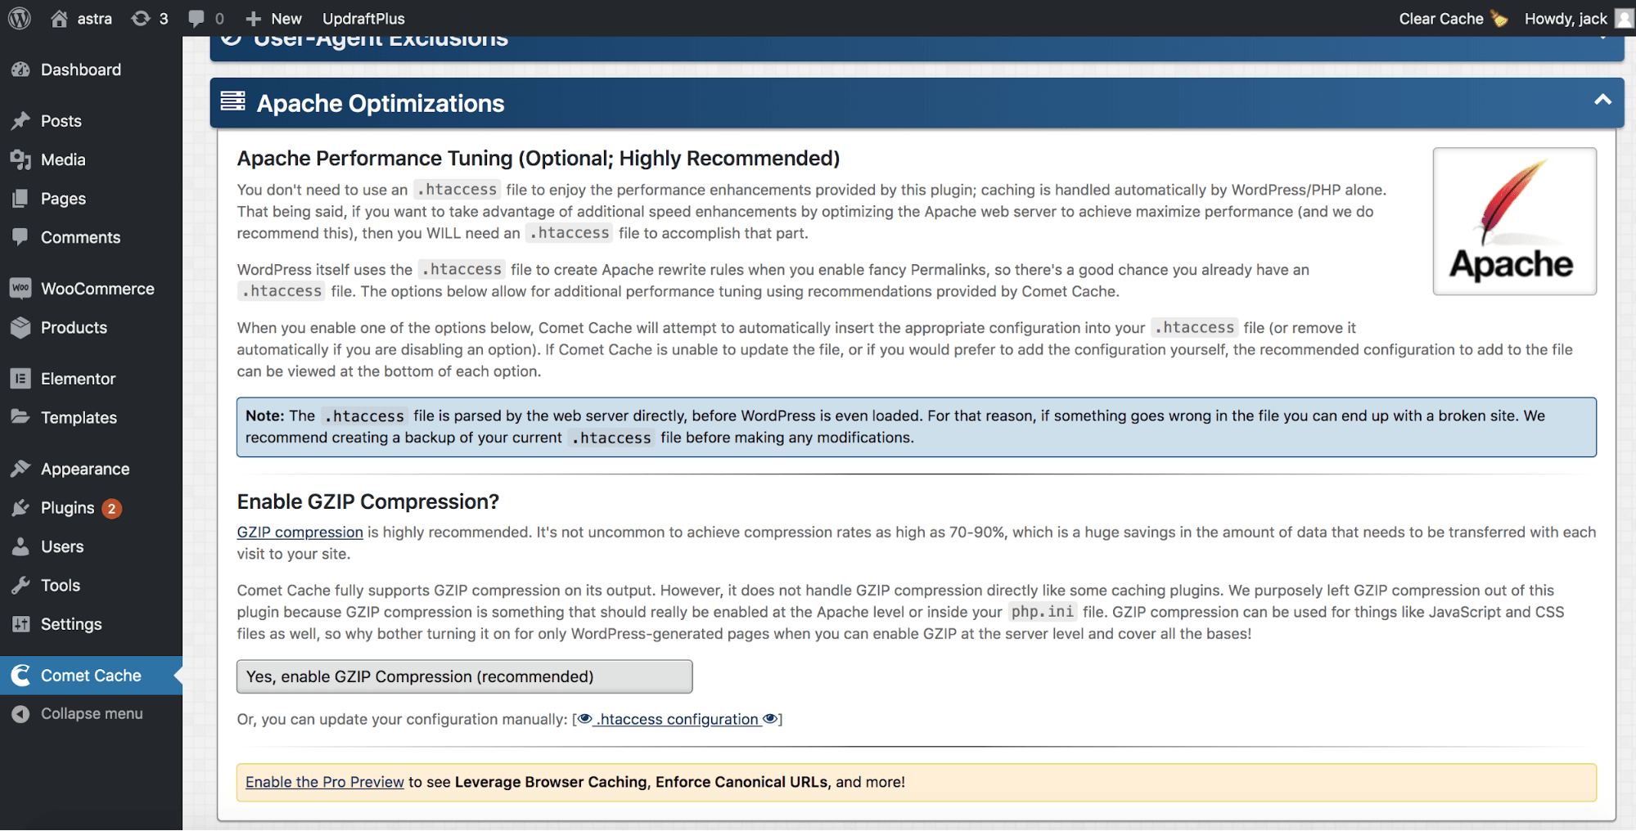Click the Posts pushpin icon

[20, 121]
